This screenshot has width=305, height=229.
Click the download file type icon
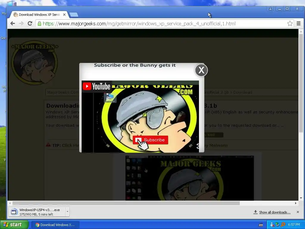pos(14,212)
